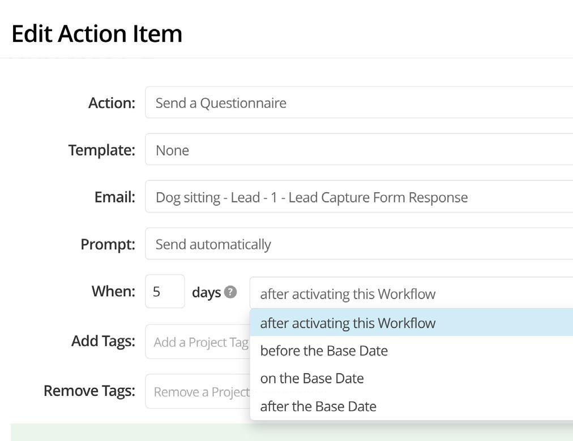The width and height of the screenshot is (573, 441).
Task: Click the 'When:' field label
Action: click(x=113, y=291)
